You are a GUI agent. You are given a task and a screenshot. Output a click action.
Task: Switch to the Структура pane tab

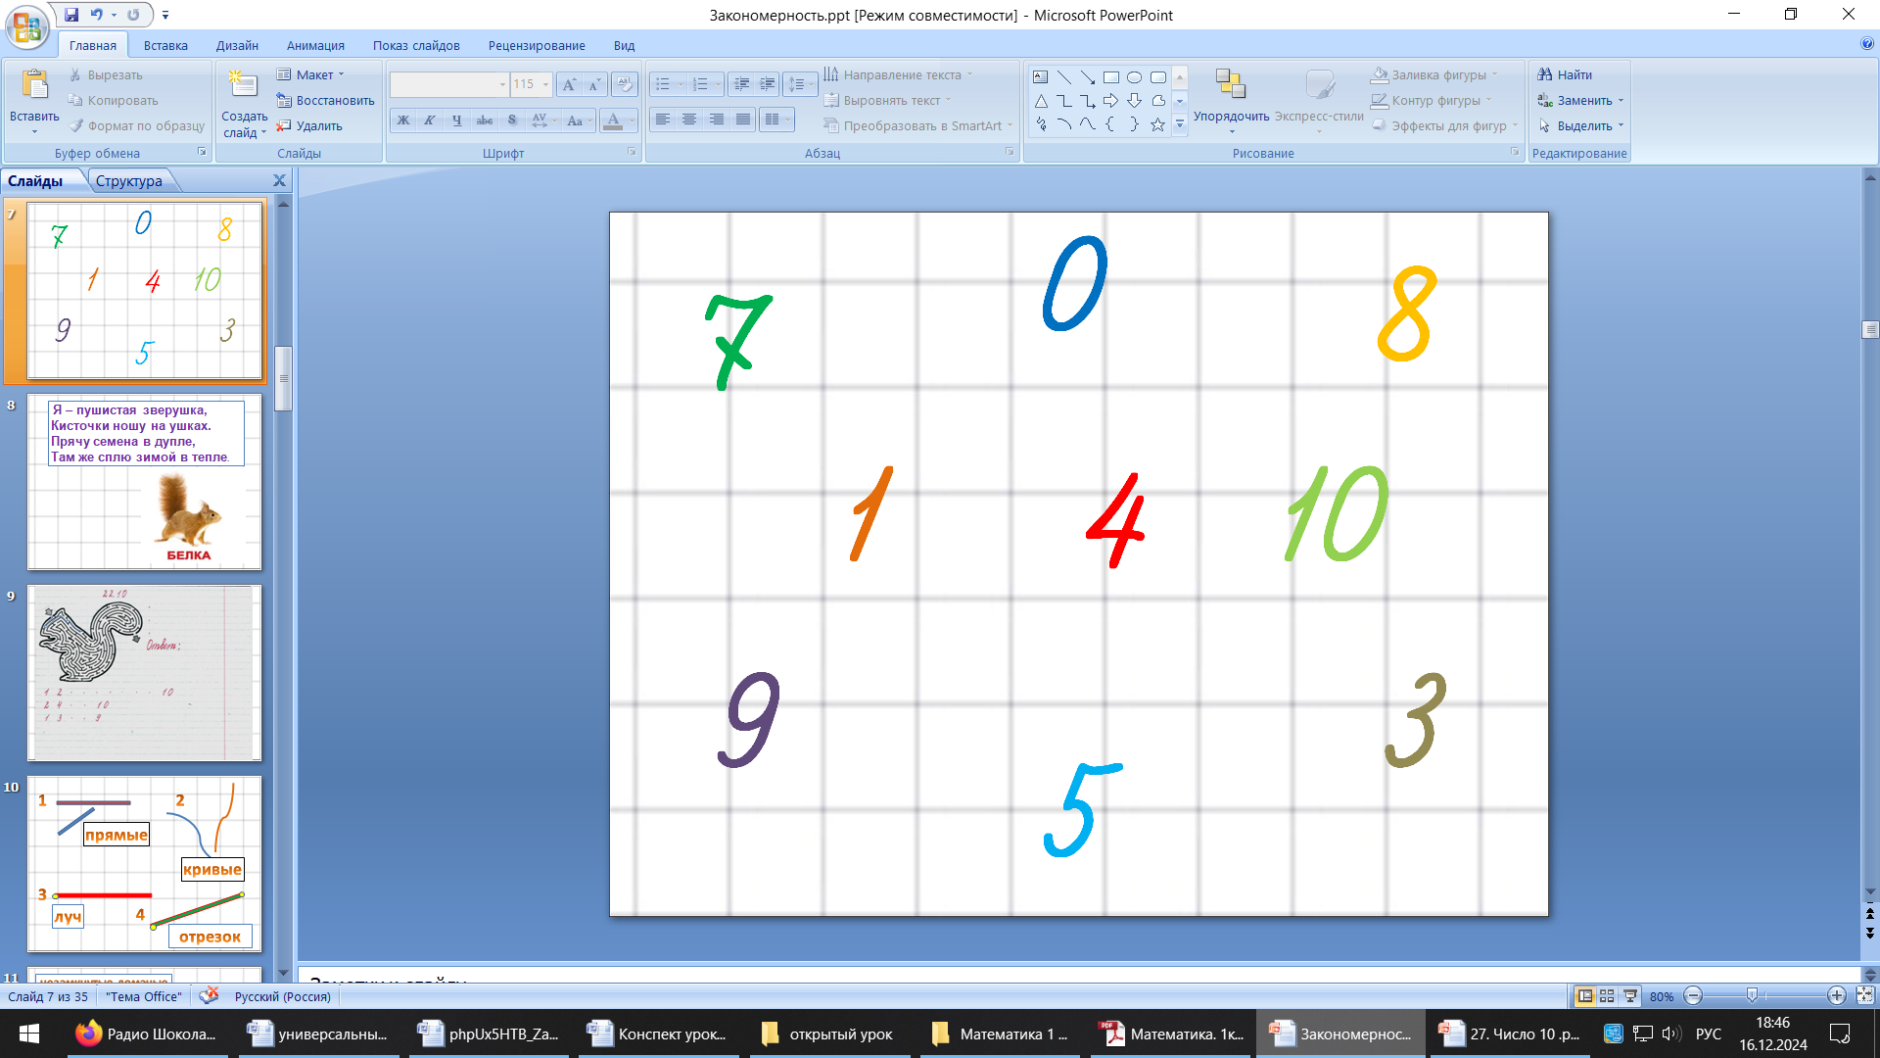[129, 180]
